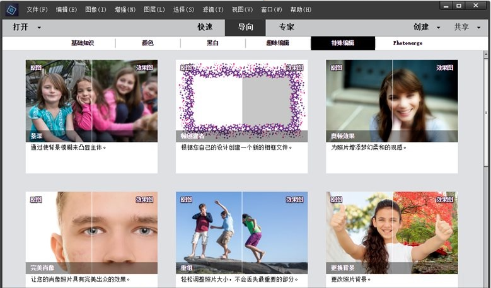Click the scroll-up arrow on the vertical scrollbar
The width and height of the screenshot is (491, 288).
tap(486, 54)
